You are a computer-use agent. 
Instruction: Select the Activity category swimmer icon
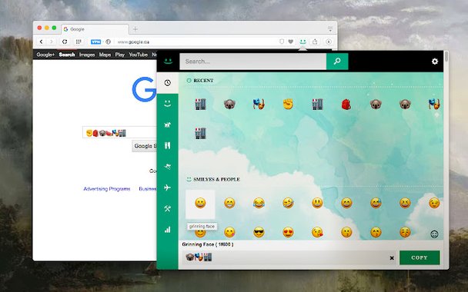(x=168, y=167)
